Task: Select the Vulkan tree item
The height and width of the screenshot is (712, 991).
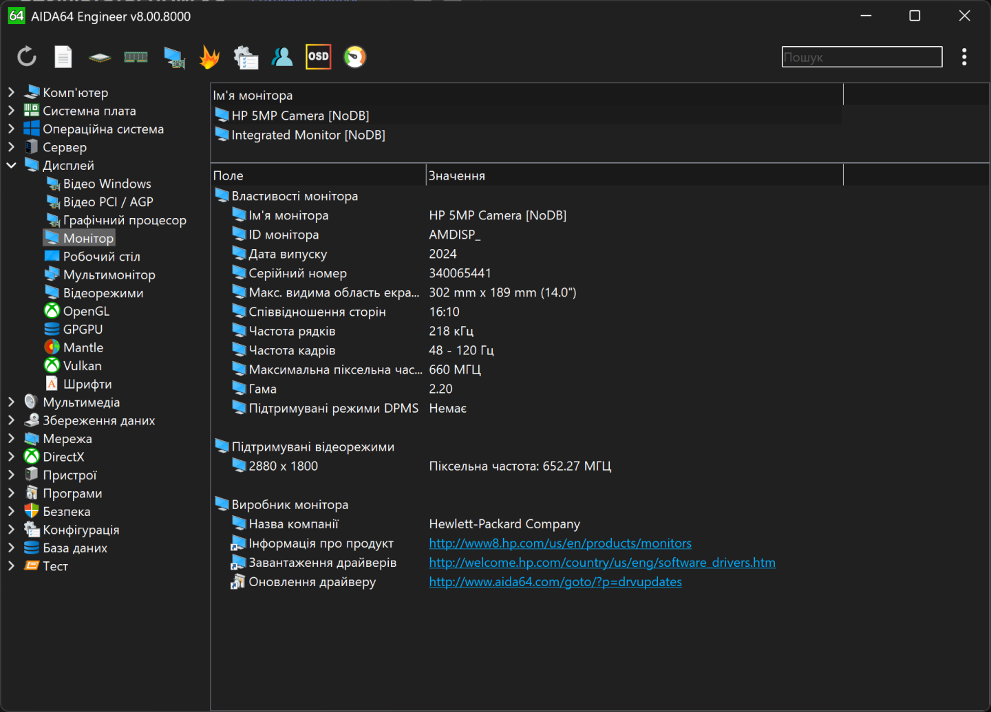Action: (82, 366)
